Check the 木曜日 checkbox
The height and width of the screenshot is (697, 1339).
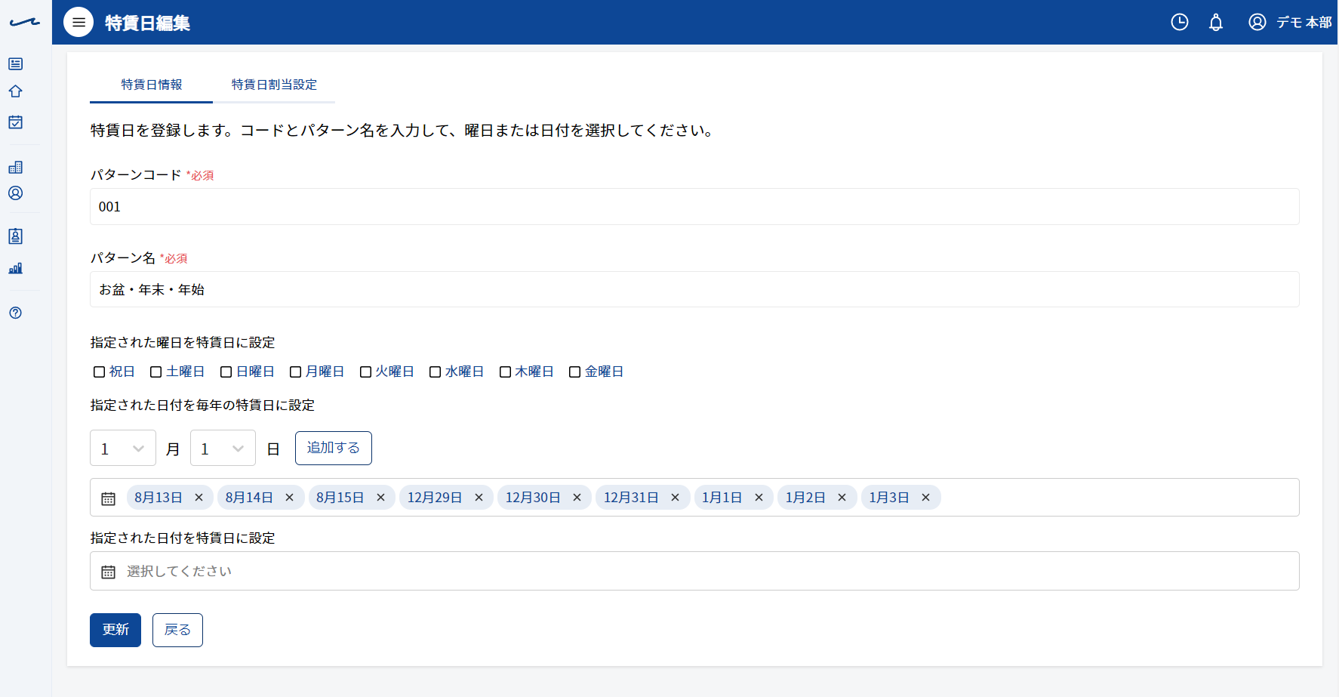coord(505,372)
